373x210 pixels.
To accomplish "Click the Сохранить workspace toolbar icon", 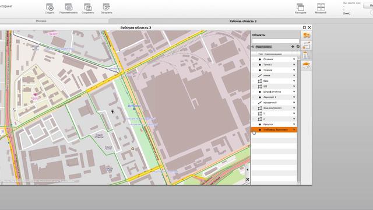I will [x=88, y=7].
